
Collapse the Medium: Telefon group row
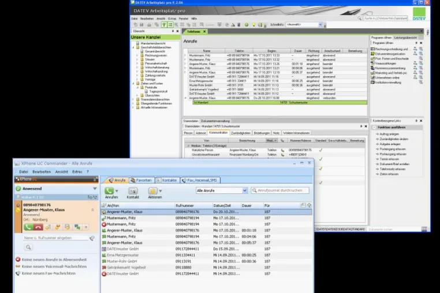point(188,146)
